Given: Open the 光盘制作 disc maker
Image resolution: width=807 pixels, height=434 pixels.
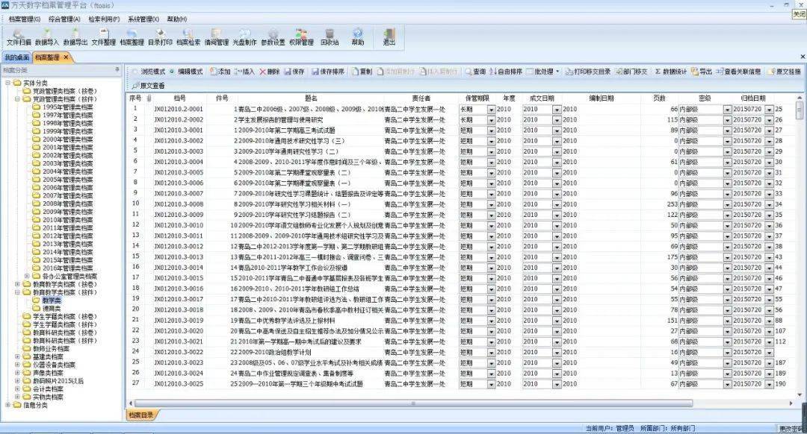Looking at the screenshot, I should click(x=244, y=37).
